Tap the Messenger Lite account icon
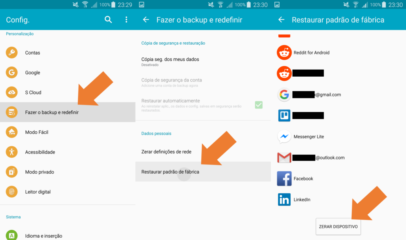The image size is (406, 240). click(284, 137)
